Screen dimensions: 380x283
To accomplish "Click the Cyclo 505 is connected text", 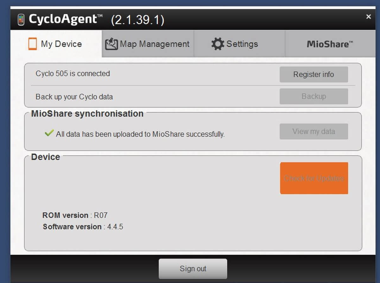I will (x=73, y=74).
